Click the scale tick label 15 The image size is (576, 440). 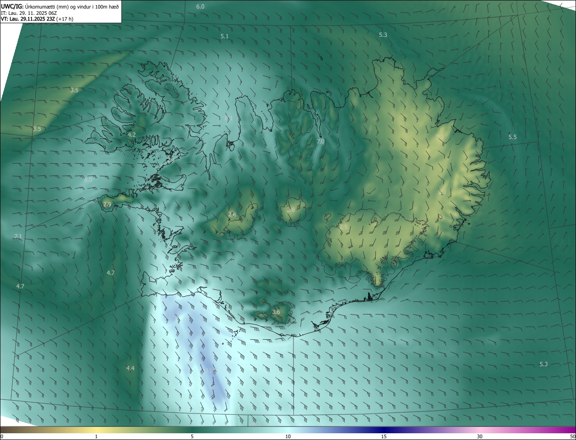point(384,436)
